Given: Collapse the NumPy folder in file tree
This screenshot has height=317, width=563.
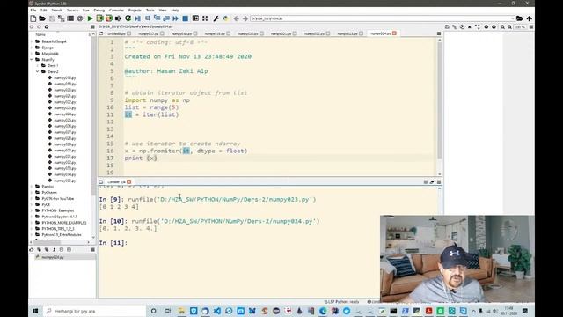Looking at the screenshot, I should [x=32, y=60].
